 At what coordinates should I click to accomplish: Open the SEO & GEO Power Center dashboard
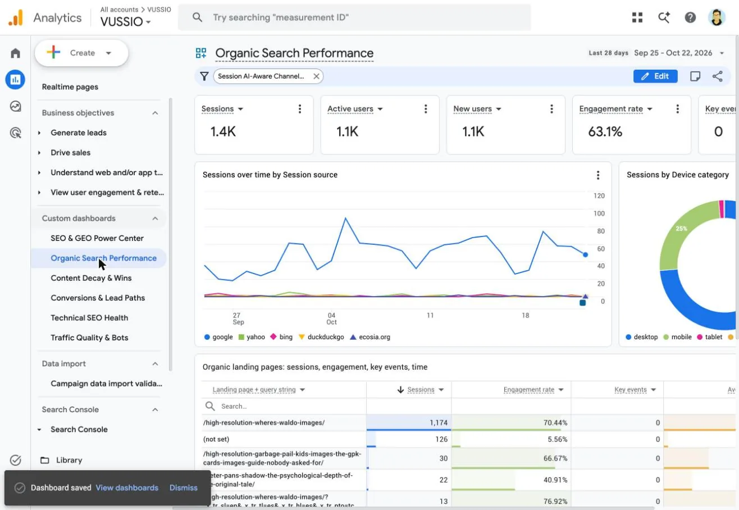pos(97,238)
